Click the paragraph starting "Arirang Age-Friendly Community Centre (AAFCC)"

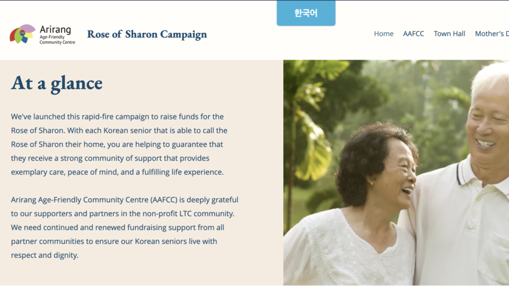tap(125, 227)
